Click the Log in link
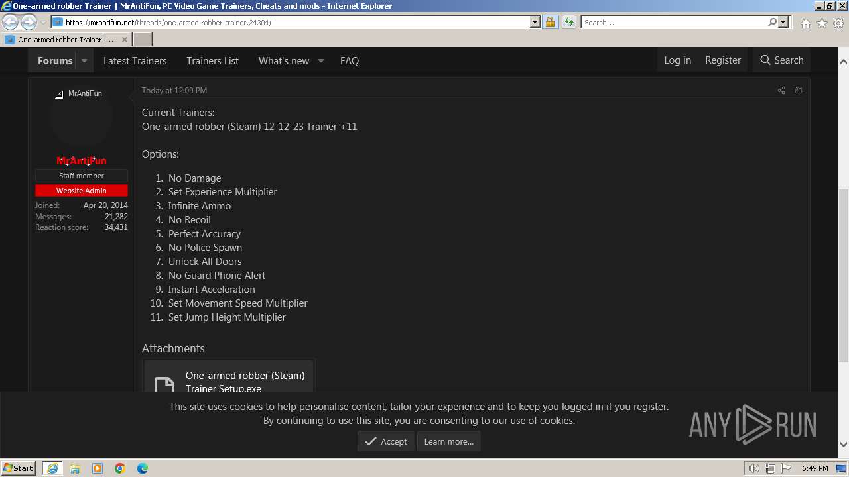 [x=677, y=60]
